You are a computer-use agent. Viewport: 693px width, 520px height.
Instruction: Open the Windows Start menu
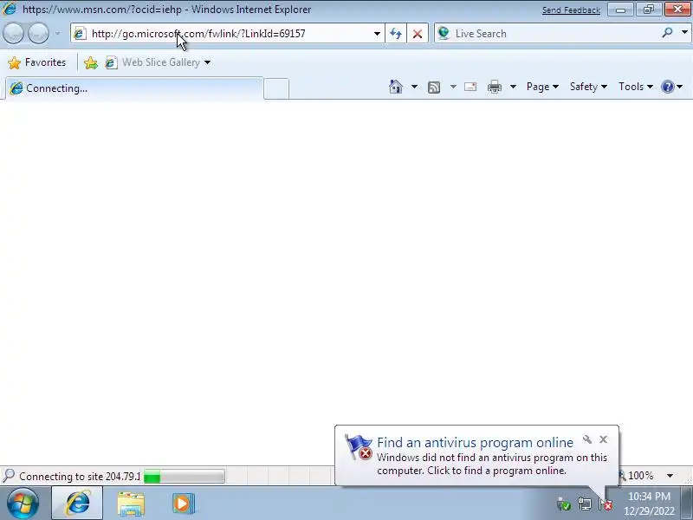click(23, 504)
